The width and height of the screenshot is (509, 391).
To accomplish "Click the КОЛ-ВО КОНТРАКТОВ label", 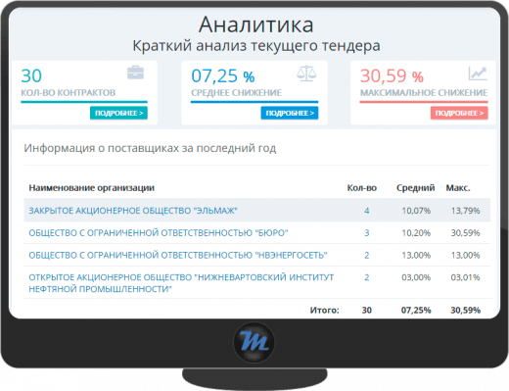I will click(x=69, y=93).
